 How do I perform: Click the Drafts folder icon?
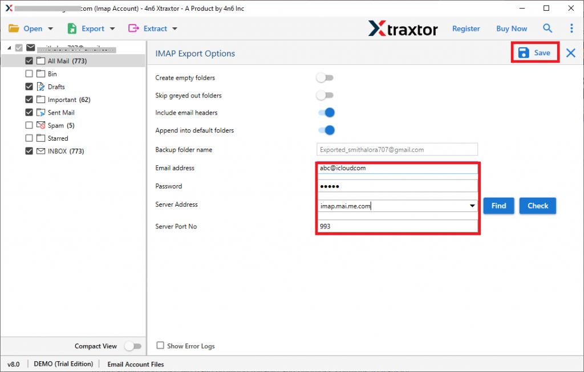tap(40, 87)
